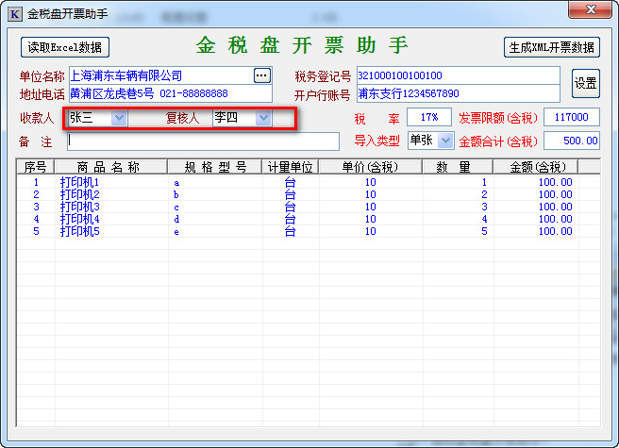This screenshot has width=619, height=448.
Task: Click the 税率 field showing 17%
Action: pyautogui.click(x=429, y=118)
